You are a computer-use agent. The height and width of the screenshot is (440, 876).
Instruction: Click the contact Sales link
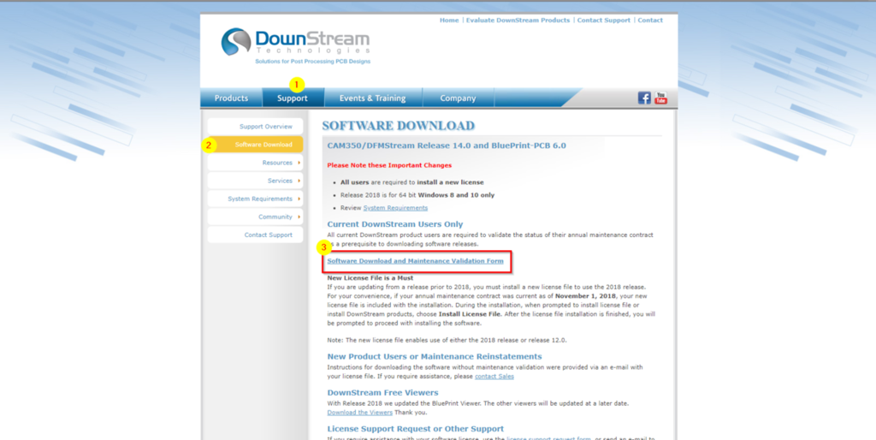(x=494, y=377)
